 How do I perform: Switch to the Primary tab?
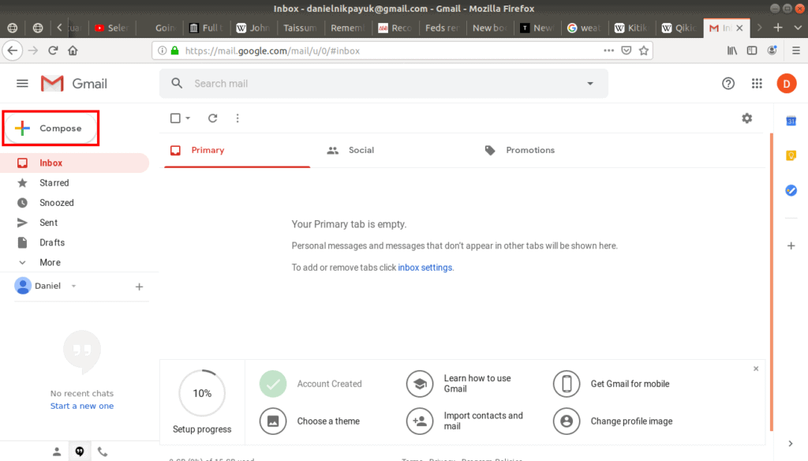[237, 150]
